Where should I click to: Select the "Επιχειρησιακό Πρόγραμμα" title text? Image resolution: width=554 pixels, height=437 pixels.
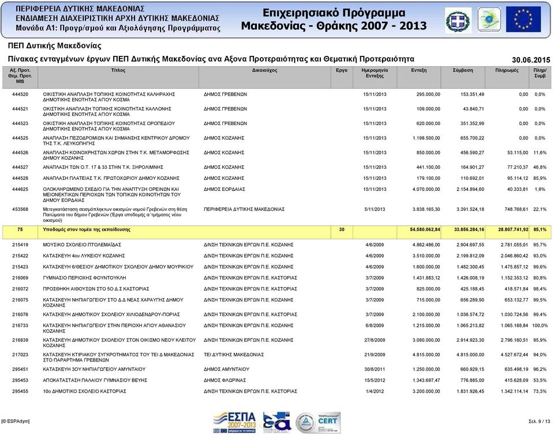point(334,13)
